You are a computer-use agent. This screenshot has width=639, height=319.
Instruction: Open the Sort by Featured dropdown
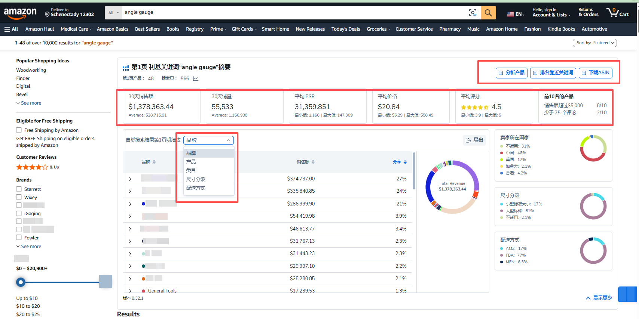594,43
